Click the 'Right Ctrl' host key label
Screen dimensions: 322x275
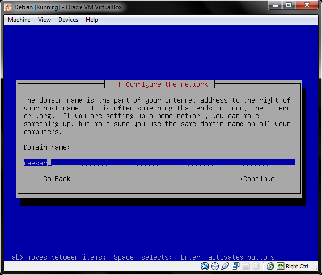297,266
